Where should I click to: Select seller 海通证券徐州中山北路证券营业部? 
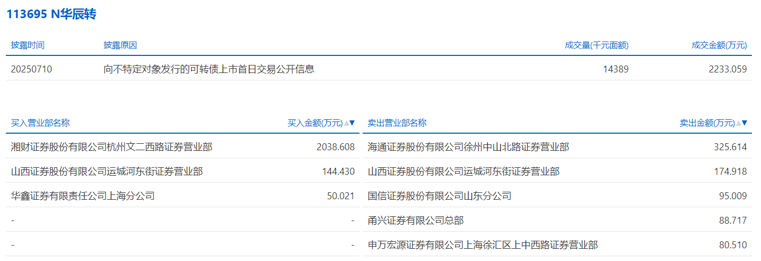point(469,147)
